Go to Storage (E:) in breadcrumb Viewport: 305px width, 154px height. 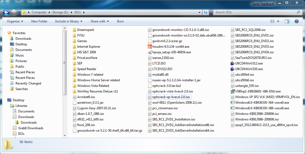[60, 12]
